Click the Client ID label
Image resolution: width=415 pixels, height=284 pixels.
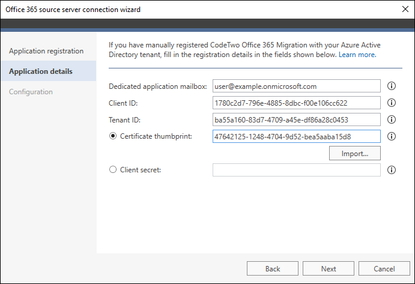point(123,103)
